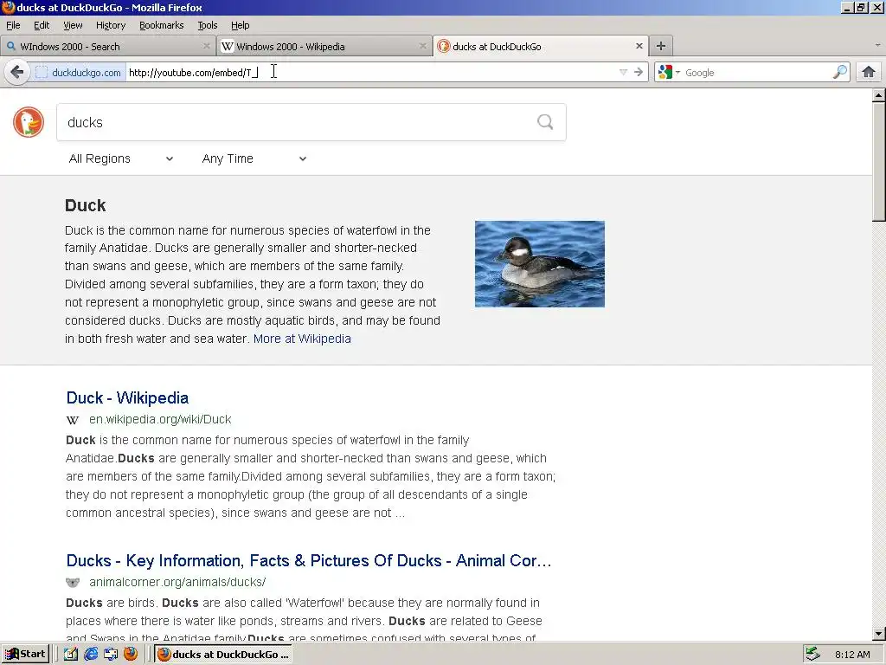Click the system tray network icon
The height and width of the screenshot is (665, 886).
pyautogui.click(x=812, y=655)
